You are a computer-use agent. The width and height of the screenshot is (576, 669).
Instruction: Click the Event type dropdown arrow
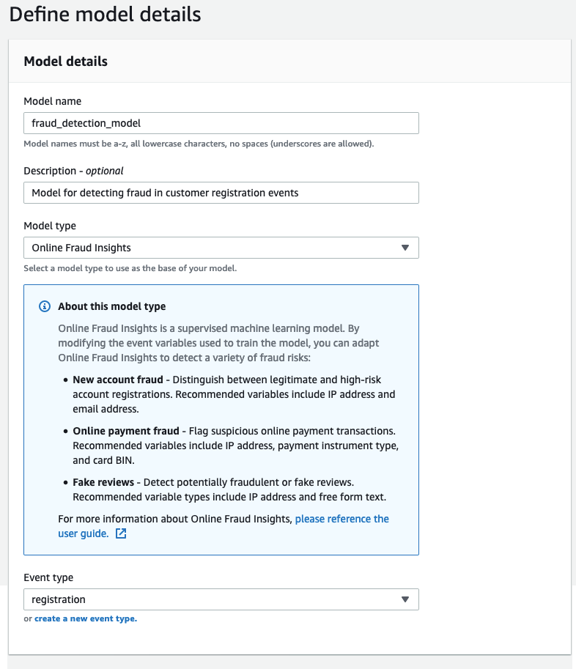(x=405, y=599)
